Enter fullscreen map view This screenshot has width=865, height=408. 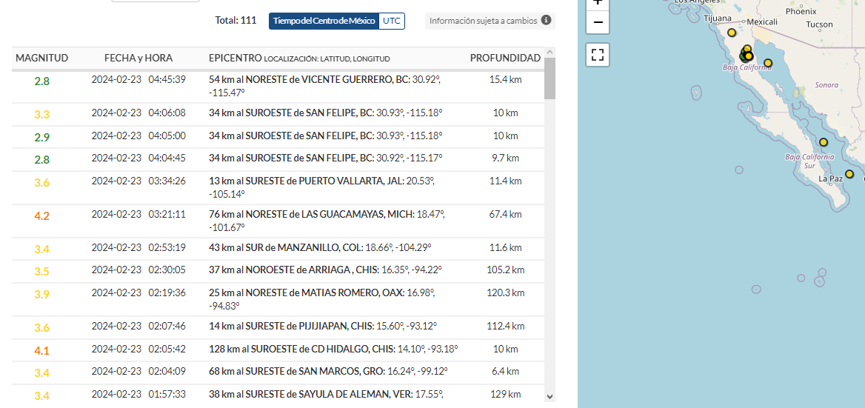coord(598,55)
